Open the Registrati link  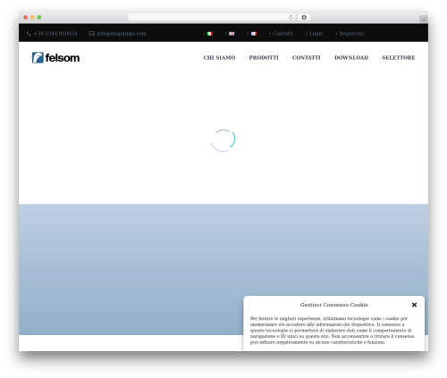pos(351,34)
